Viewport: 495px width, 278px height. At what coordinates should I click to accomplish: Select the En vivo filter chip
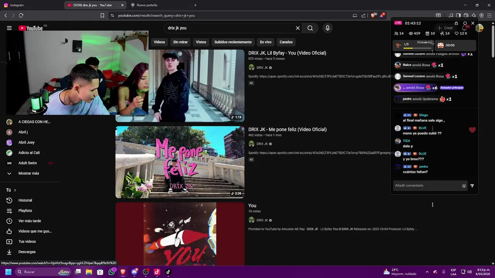[x=265, y=42]
